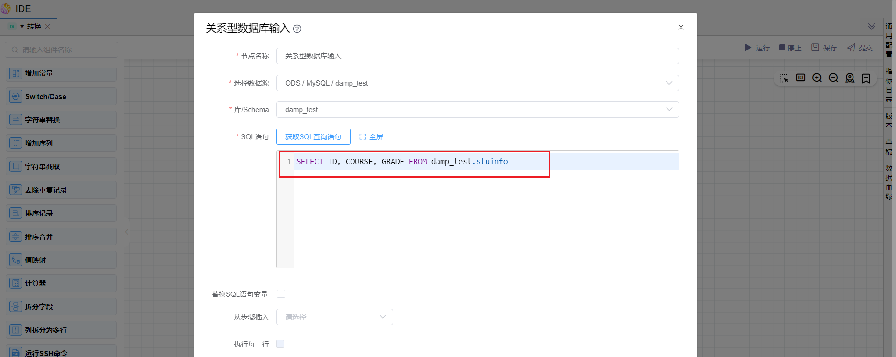Click the 全屏 fullscreen link
The height and width of the screenshot is (357, 896).
coord(371,137)
